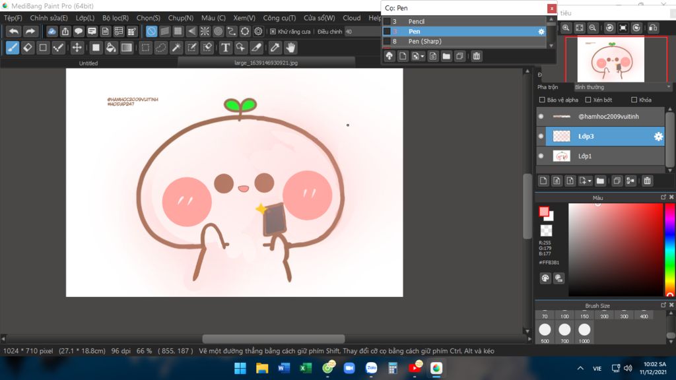Select the Hand tool

tap(290, 47)
